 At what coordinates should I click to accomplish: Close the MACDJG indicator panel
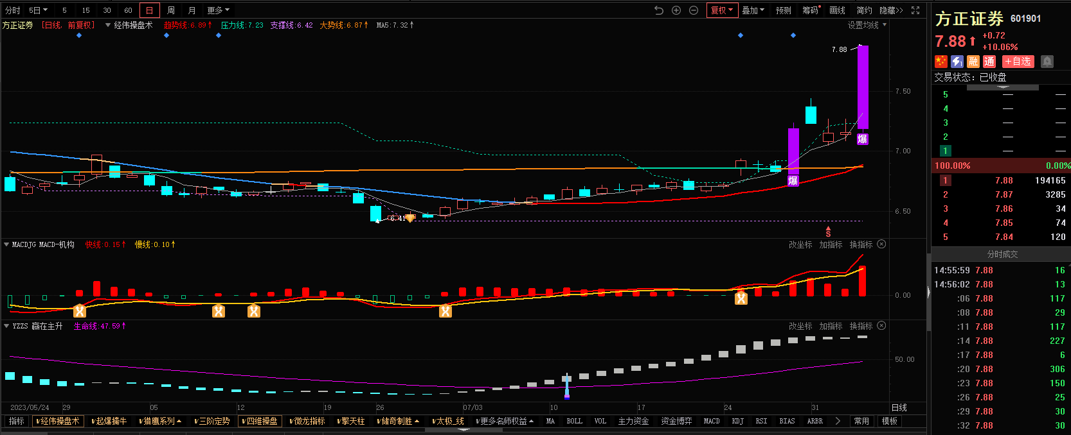[x=881, y=244]
